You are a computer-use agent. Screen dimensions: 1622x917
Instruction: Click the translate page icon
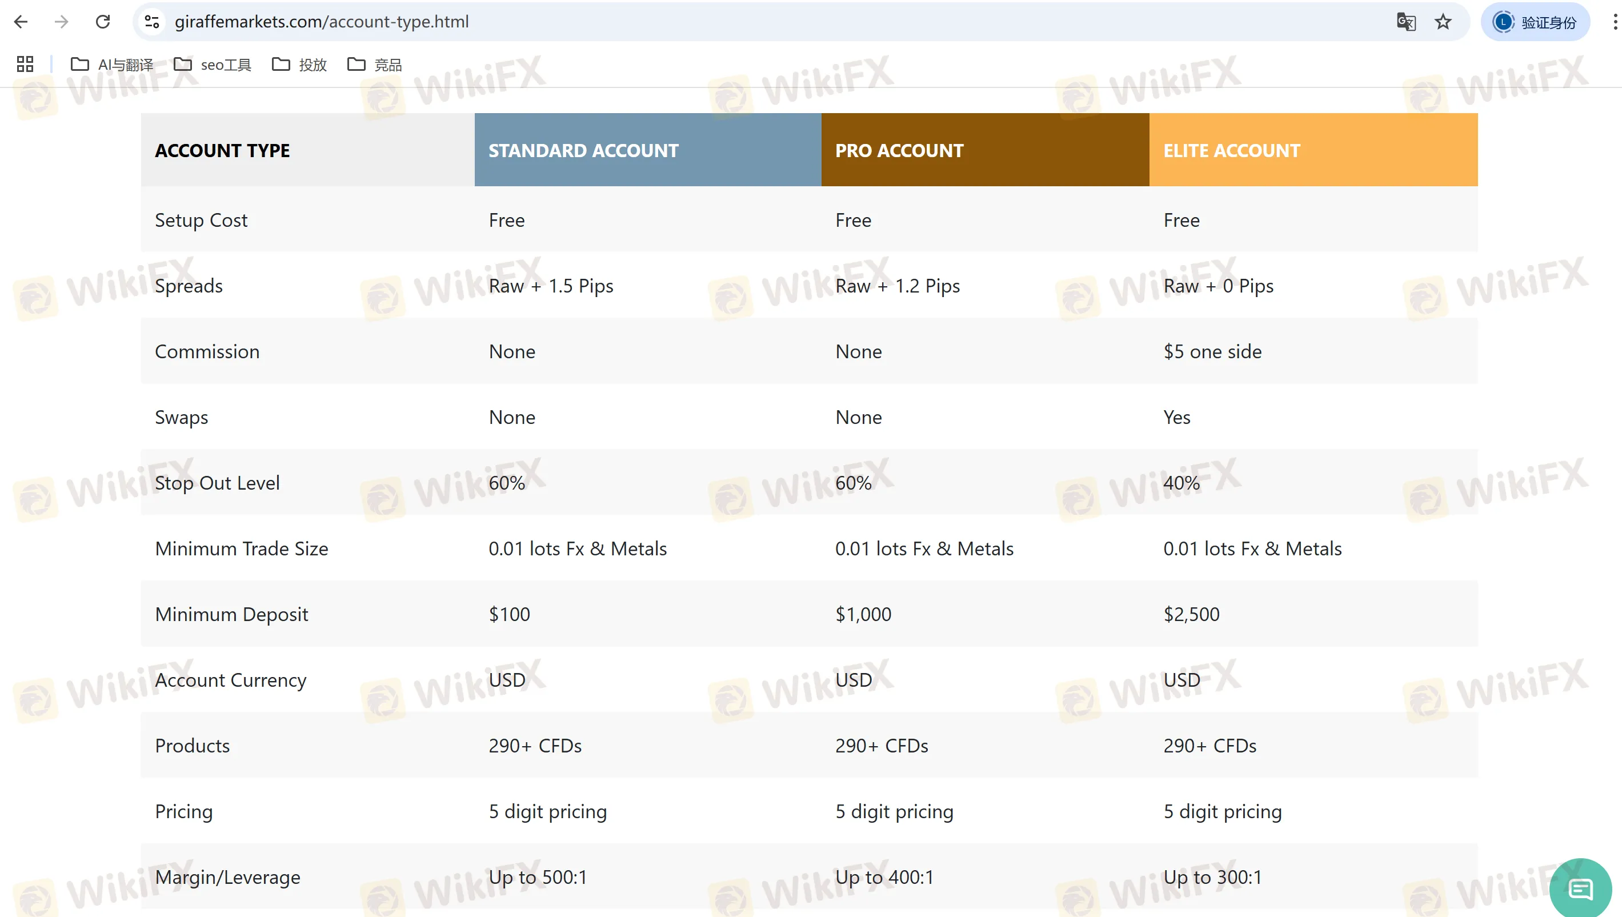coord(1405,22)
